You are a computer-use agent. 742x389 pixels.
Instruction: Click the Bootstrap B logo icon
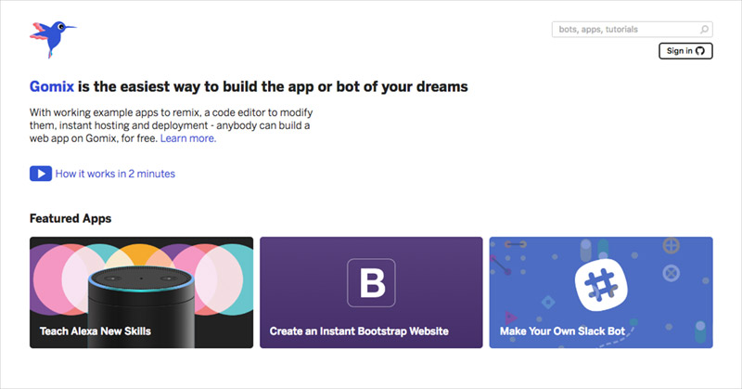pos(372,283)
